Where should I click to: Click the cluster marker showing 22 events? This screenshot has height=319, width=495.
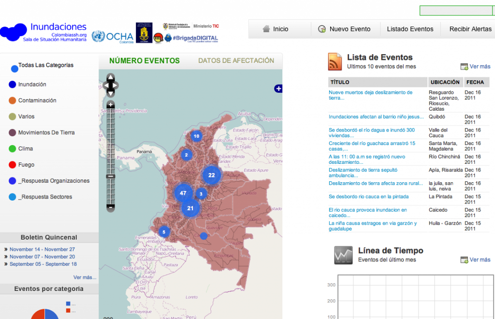tap(211, 175)
